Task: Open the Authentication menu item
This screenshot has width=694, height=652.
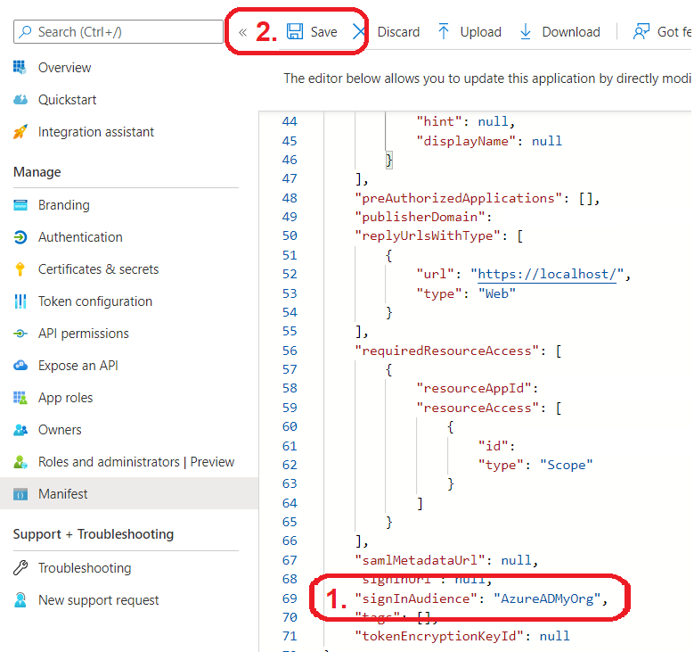Action: (x=80, y=237)
